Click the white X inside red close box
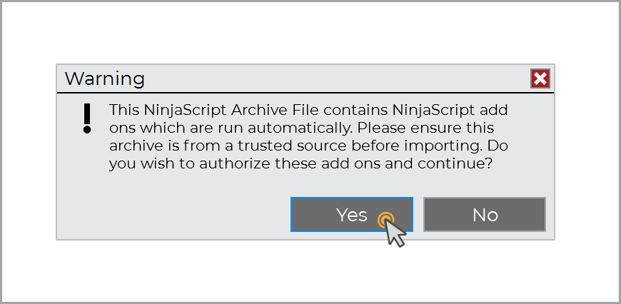 pos(540,78)
